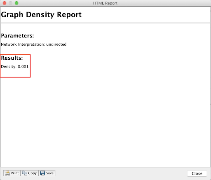This screenshot has height=180, width=211.
Task: Click the Copy documents icon
Action: coord(25,173)
